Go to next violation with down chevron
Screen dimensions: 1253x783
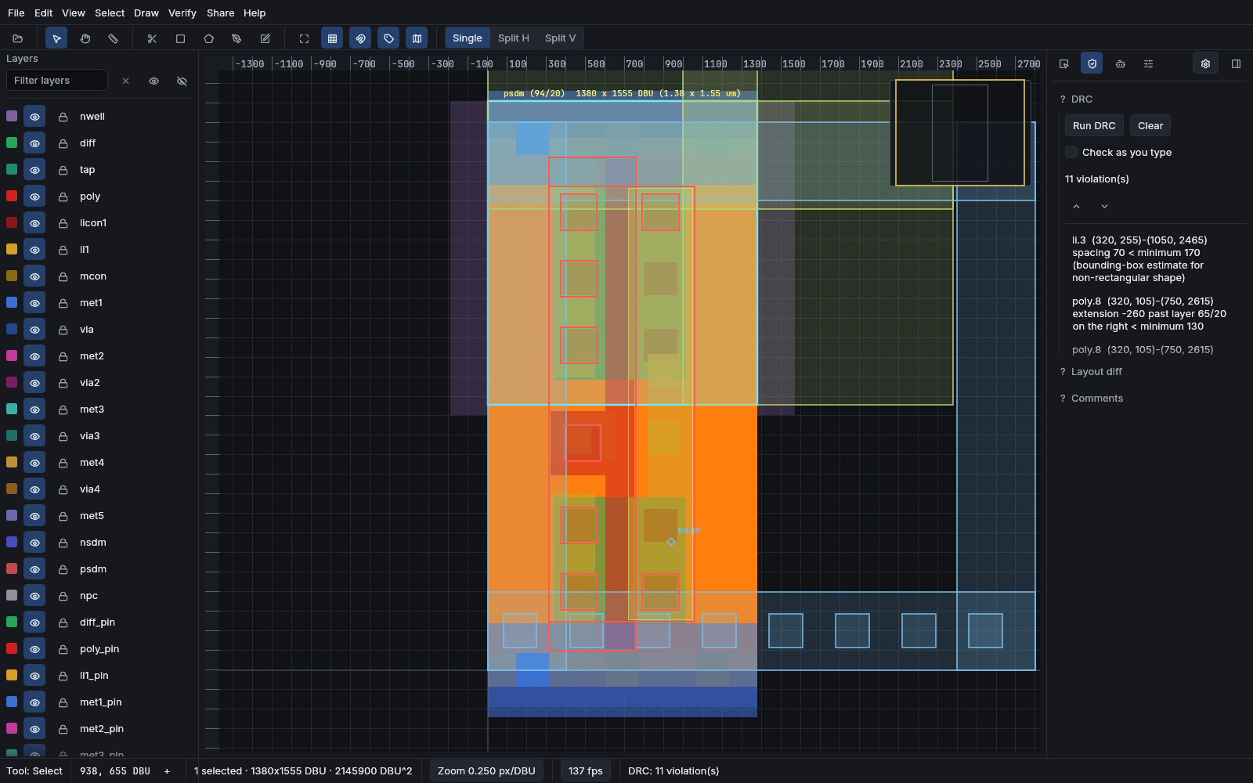[1104, 206]
